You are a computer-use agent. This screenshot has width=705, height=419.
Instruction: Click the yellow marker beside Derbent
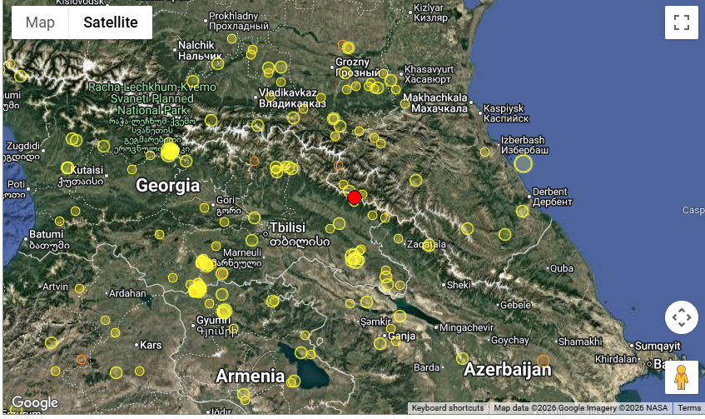click(x=522, y=211)
